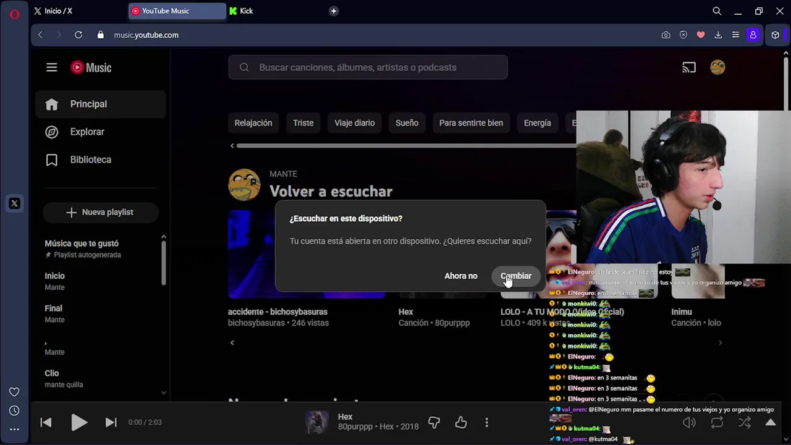Open a new browser tab
Image resolution: width=791 pixels, height=445 pixels.
coord(334,11)
